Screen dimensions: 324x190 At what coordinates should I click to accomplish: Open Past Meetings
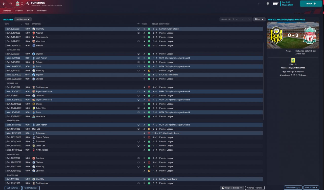[293, 188]
